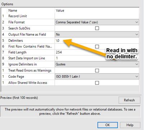Click the Name column header
The height and width of the screenshot is (130, 144).
(x=13, y=10)
